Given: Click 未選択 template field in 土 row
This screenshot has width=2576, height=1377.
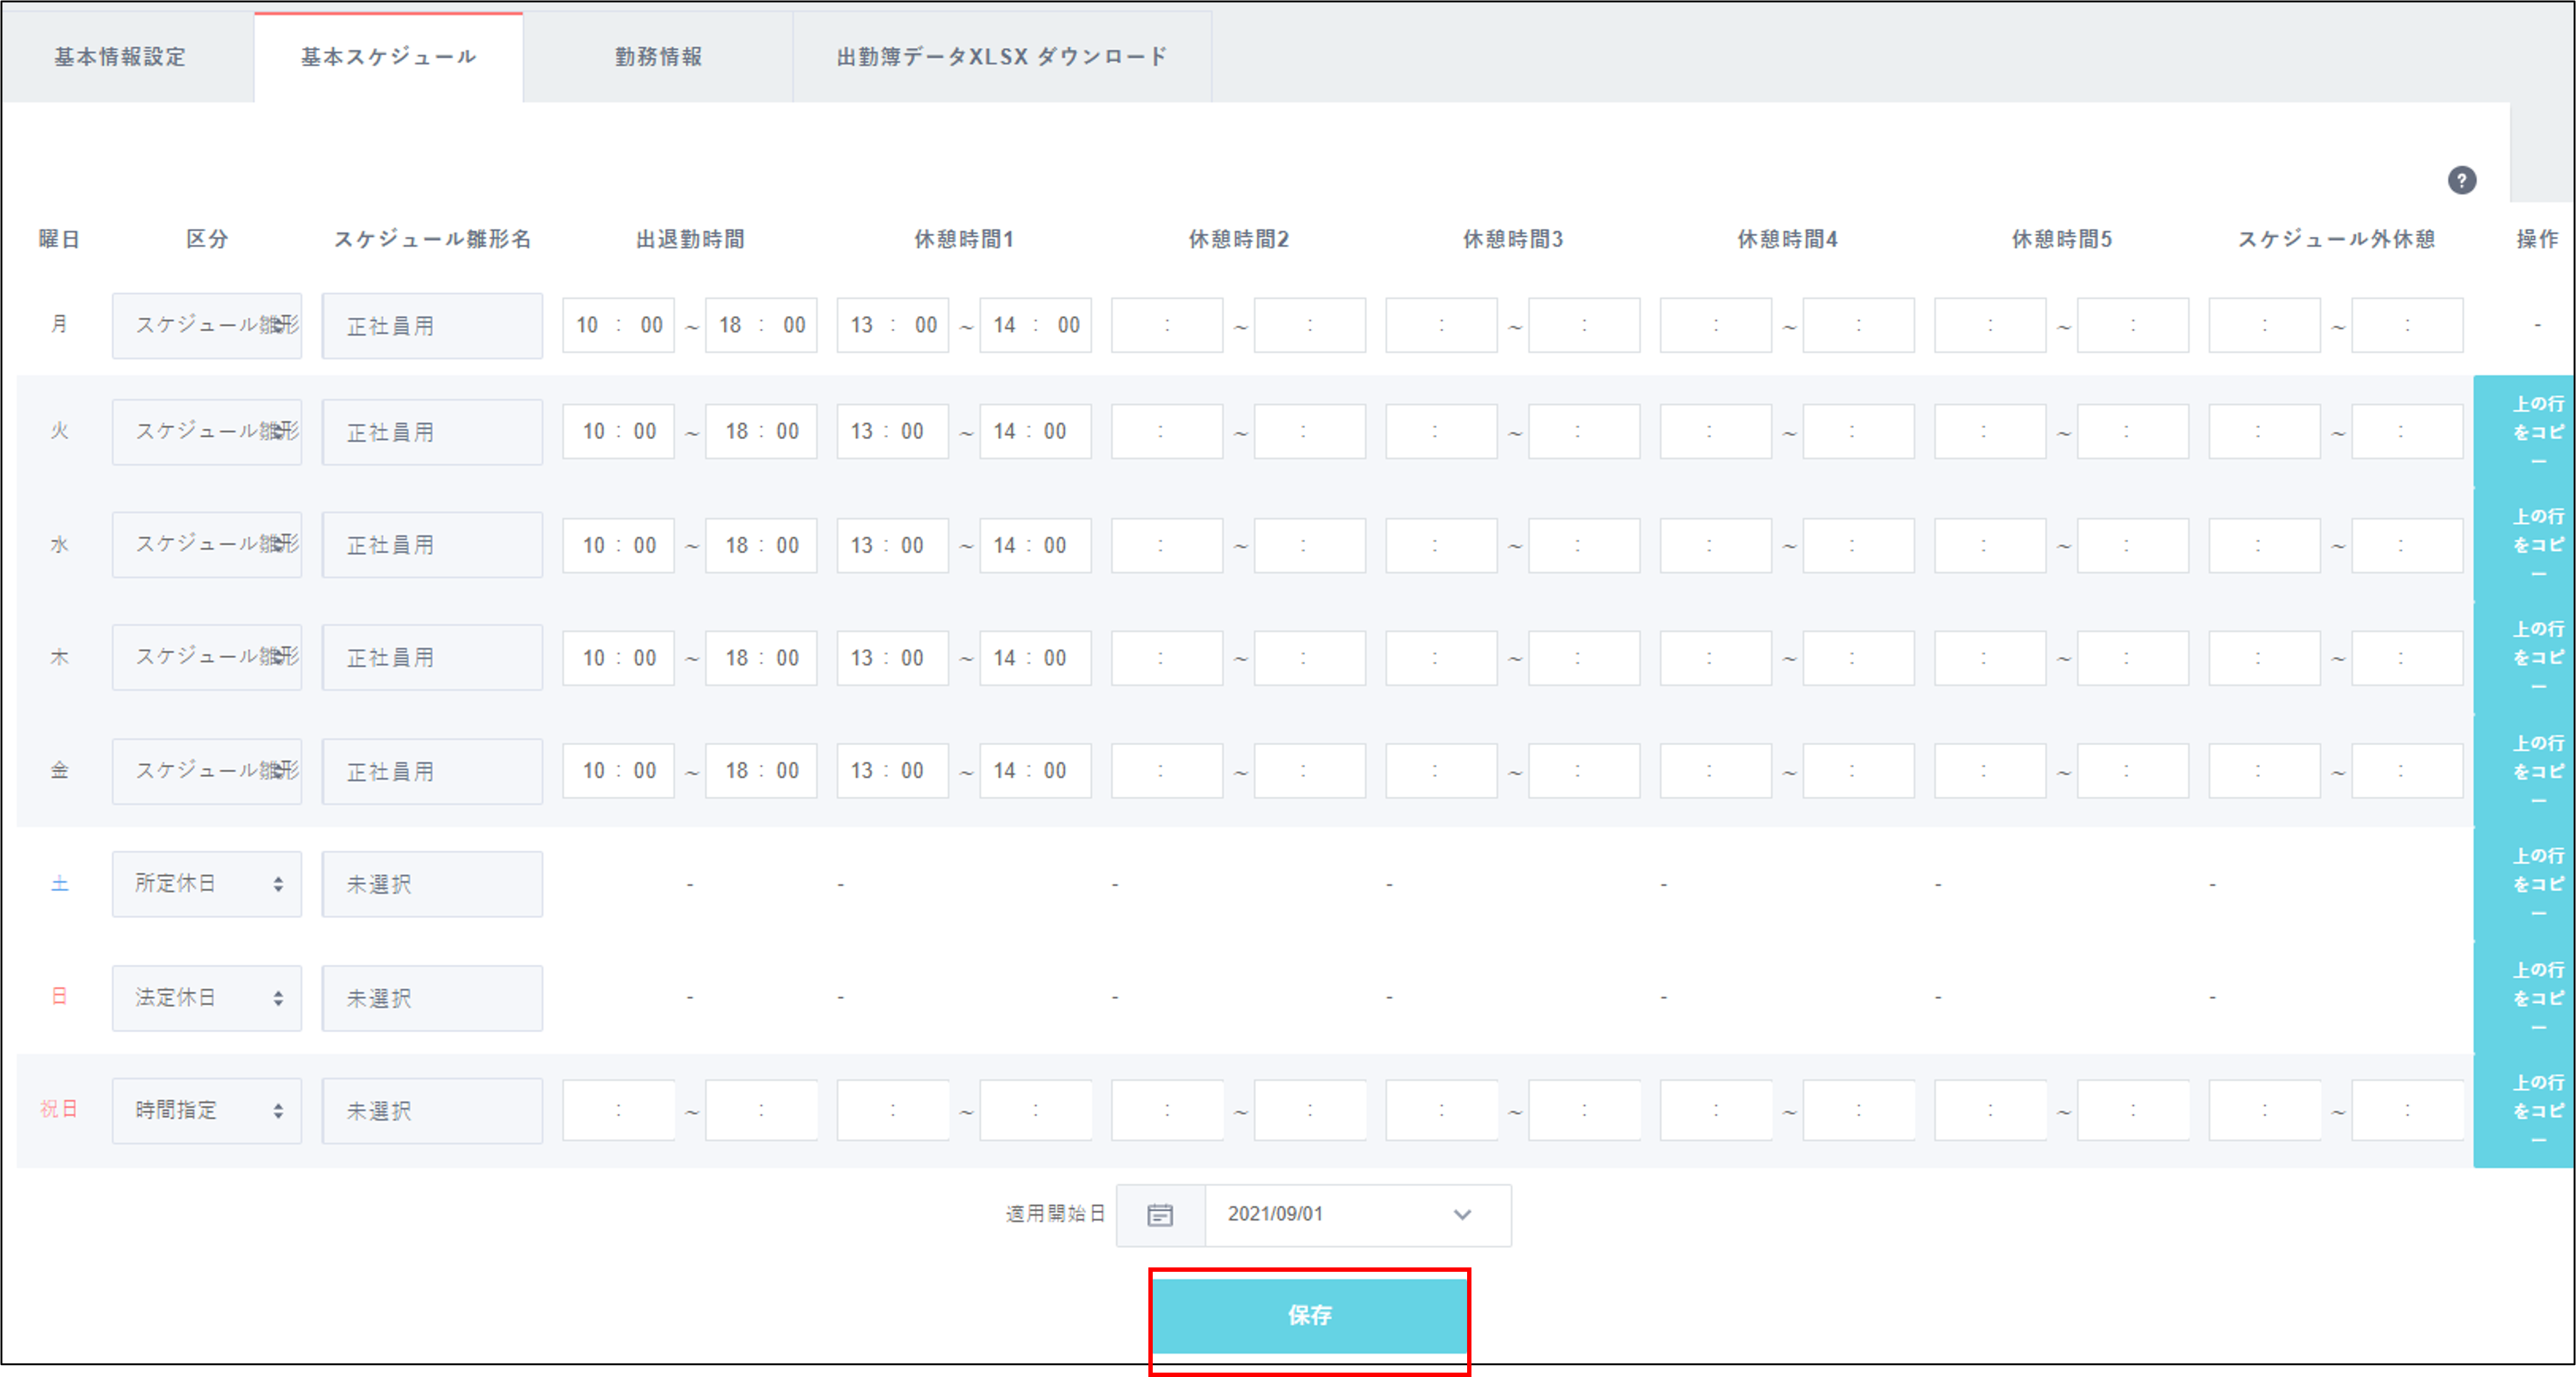Looking at the screenshot, I should pyautogui.click(x=432, y=884).
